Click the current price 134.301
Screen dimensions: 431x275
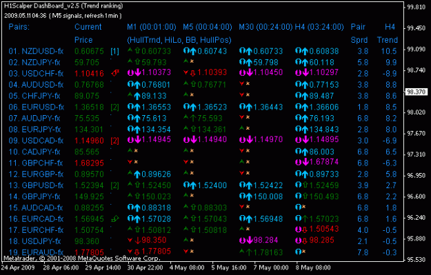[x=89, y=130]
